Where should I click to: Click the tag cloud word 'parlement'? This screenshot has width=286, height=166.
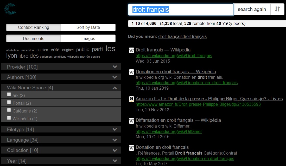pos(46,57)
